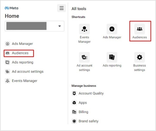Open Audiences shortcut tile icon
This screenshot has width=156, height=131.
(x=140, y=29)
